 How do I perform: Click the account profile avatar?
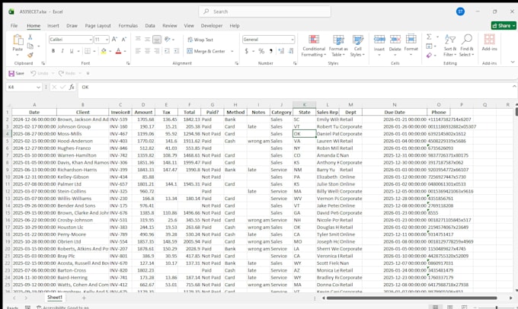(x=460, y=11)
